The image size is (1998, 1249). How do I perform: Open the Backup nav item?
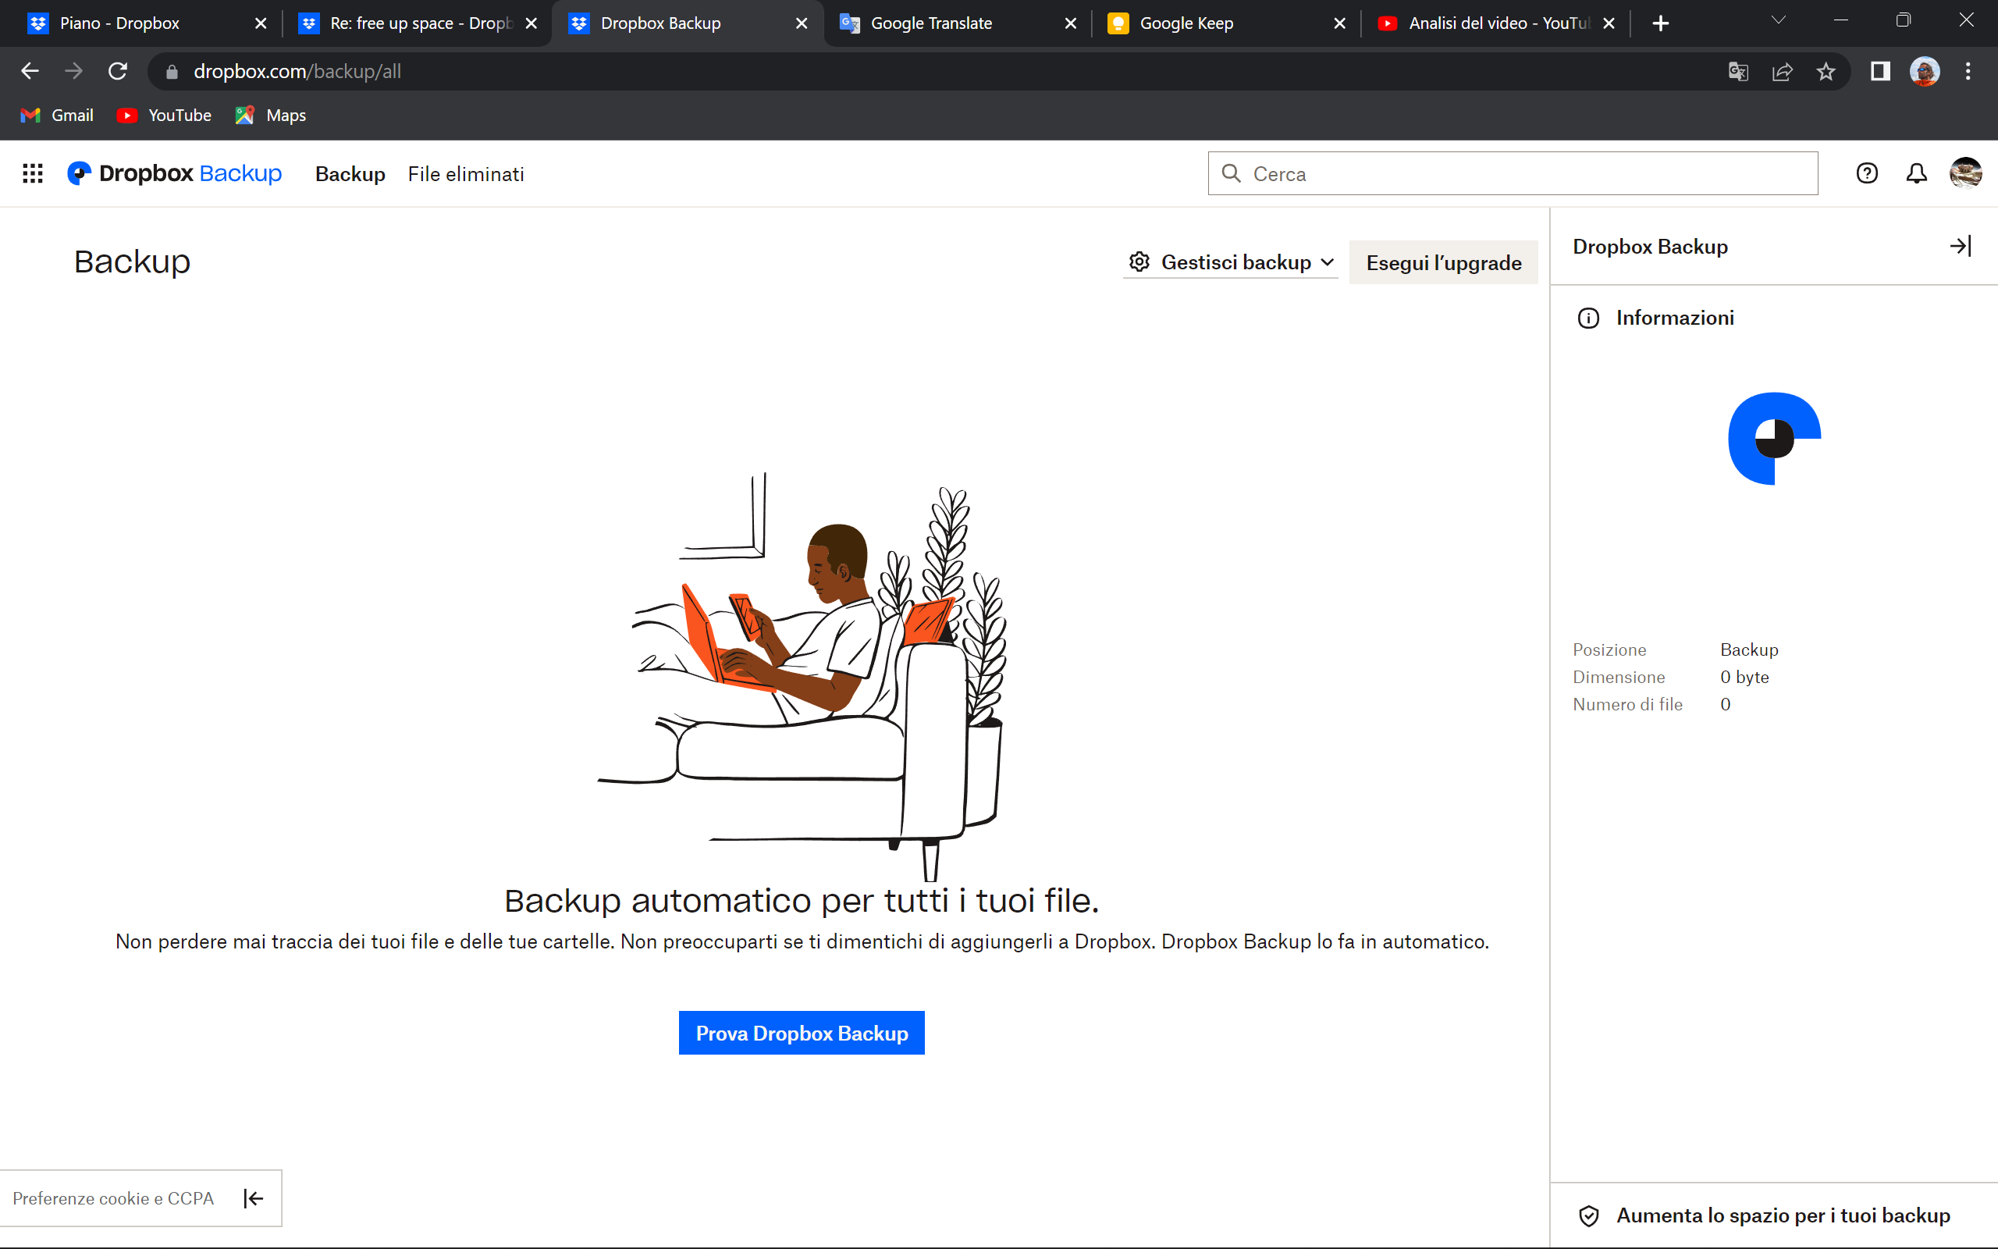tap(350, 174)
